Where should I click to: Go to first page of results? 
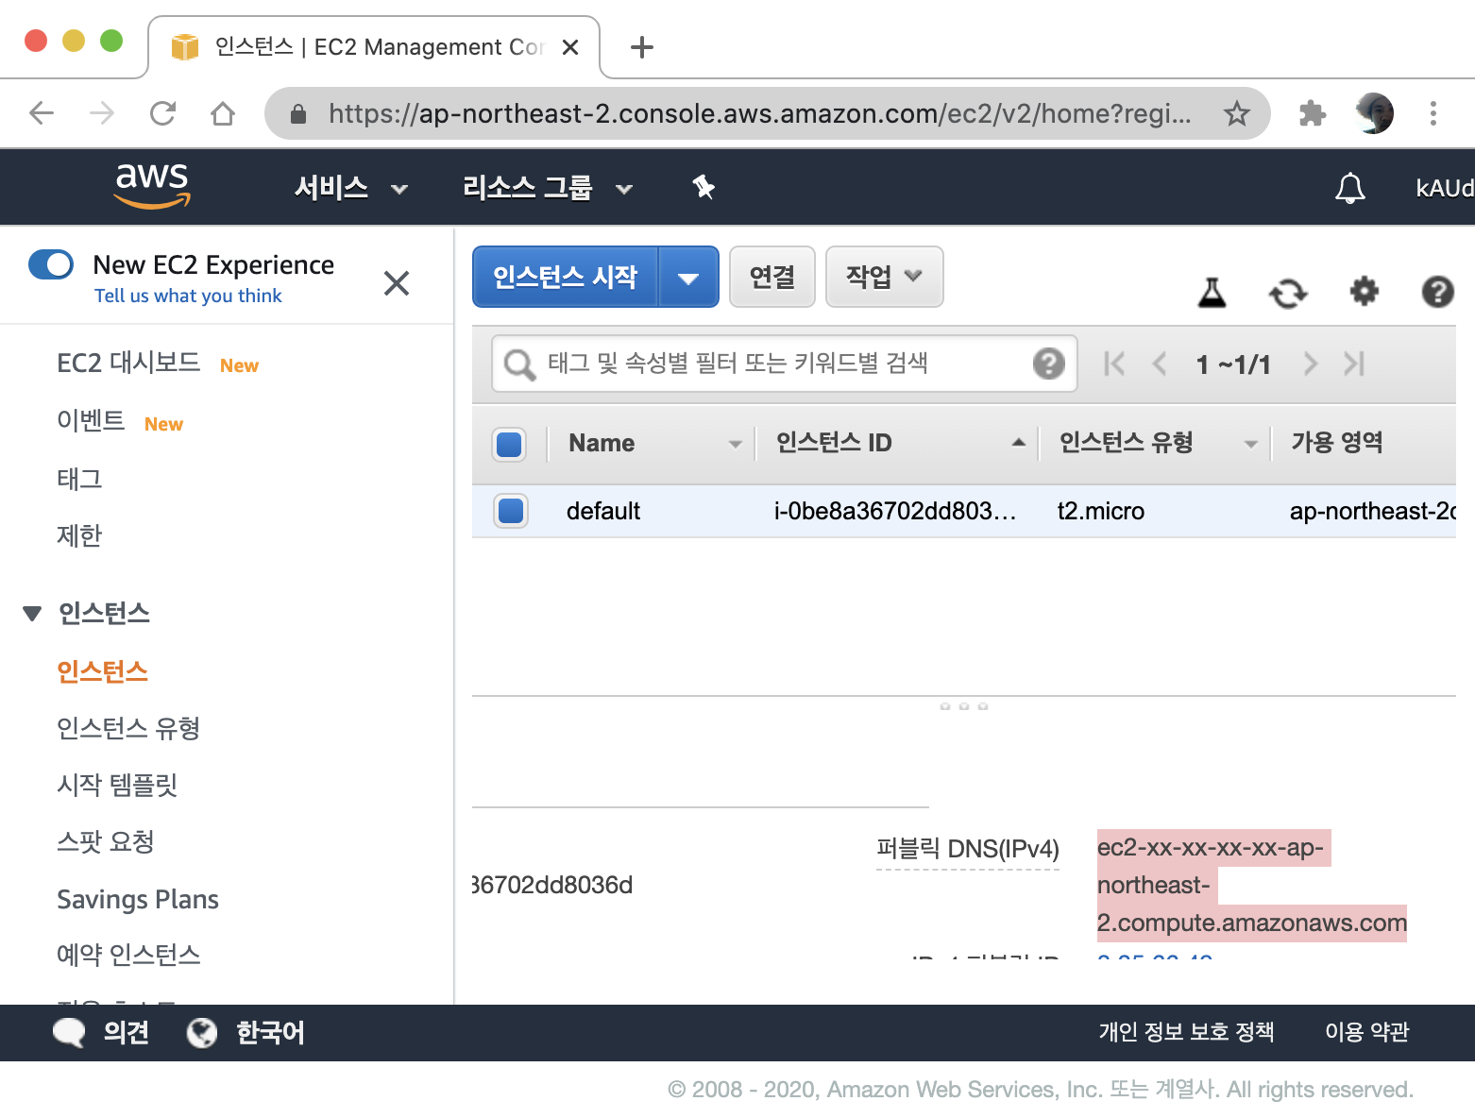click(x=1114, y=364)
